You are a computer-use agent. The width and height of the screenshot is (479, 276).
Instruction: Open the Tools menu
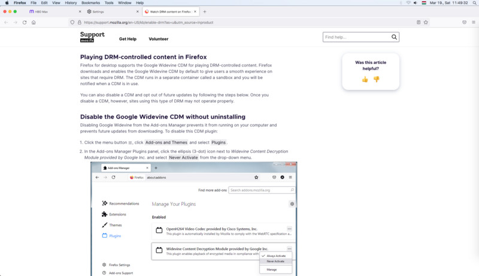(109, 3)
